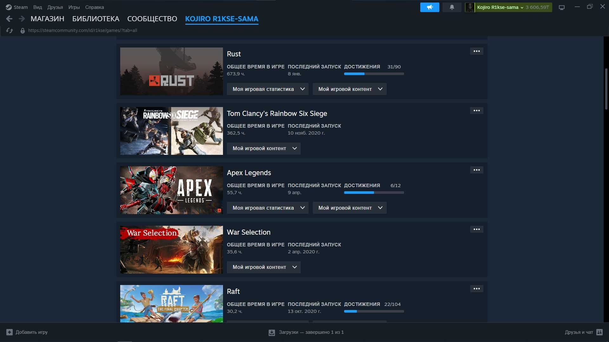Open the Вид menu
609x342 pixels.
(37, 7)
